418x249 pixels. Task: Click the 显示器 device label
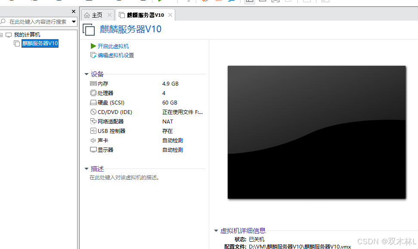[x=105, y=150]
